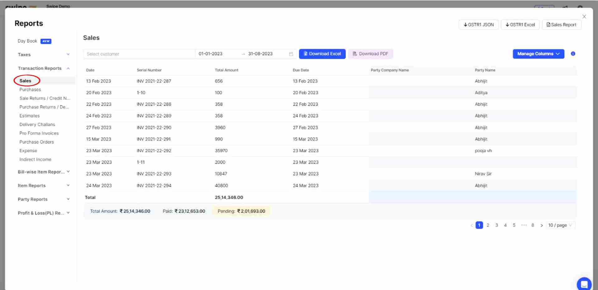598x290 pixels.
Task: Click serial number 1-11 cell
Action: coord(141,162)
